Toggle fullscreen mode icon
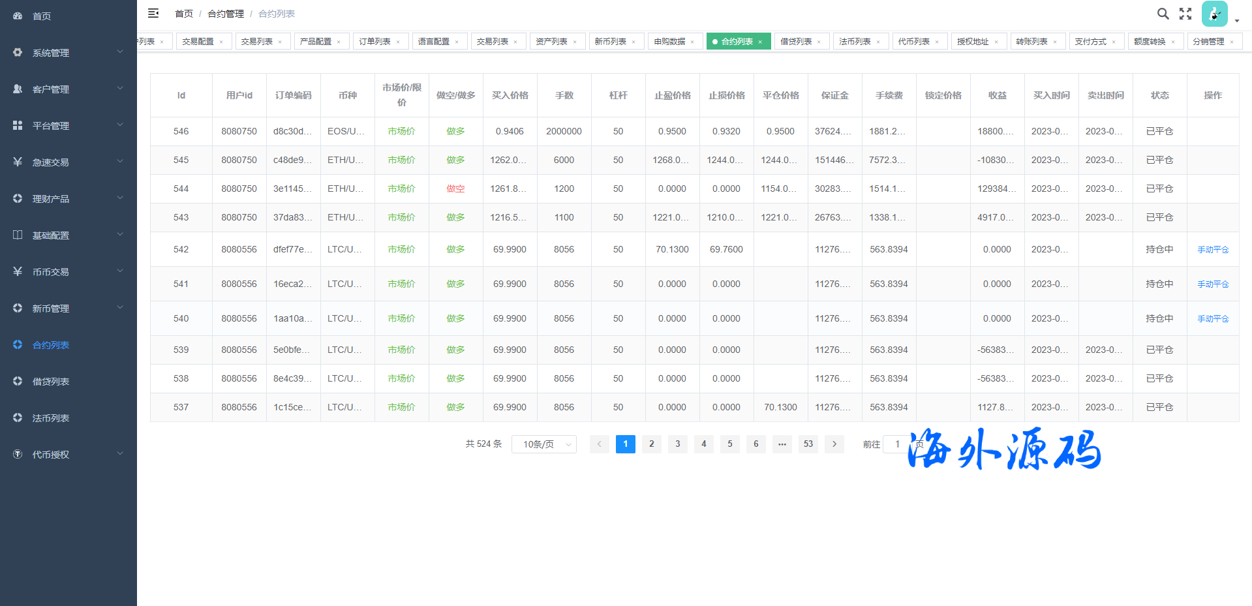The width and height of the screenshot is (1252, 606). [1185, 14]
